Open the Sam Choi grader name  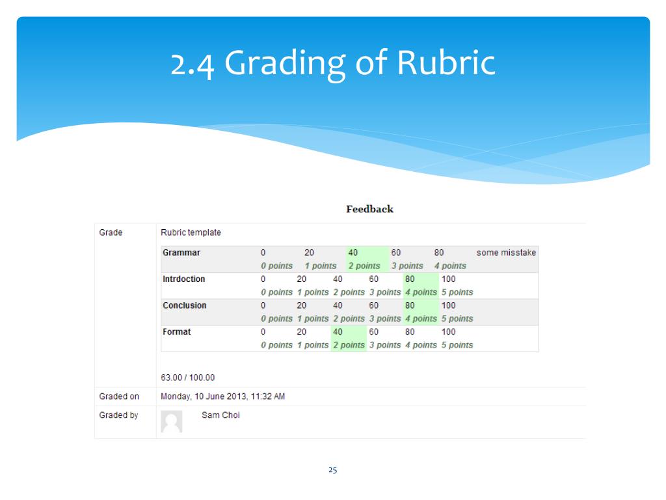tap(220, 415)
